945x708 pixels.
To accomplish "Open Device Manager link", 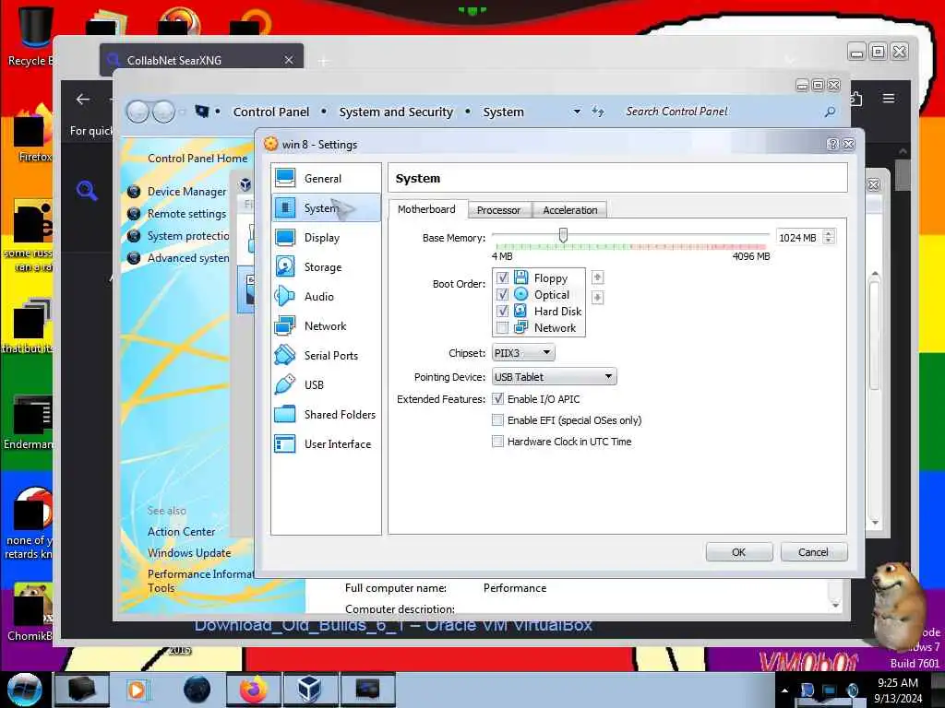I will tap(186, 192).
